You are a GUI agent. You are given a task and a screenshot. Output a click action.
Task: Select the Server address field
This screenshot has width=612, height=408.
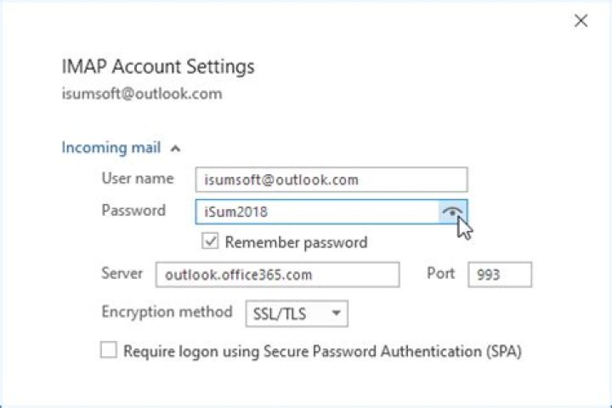277,275
